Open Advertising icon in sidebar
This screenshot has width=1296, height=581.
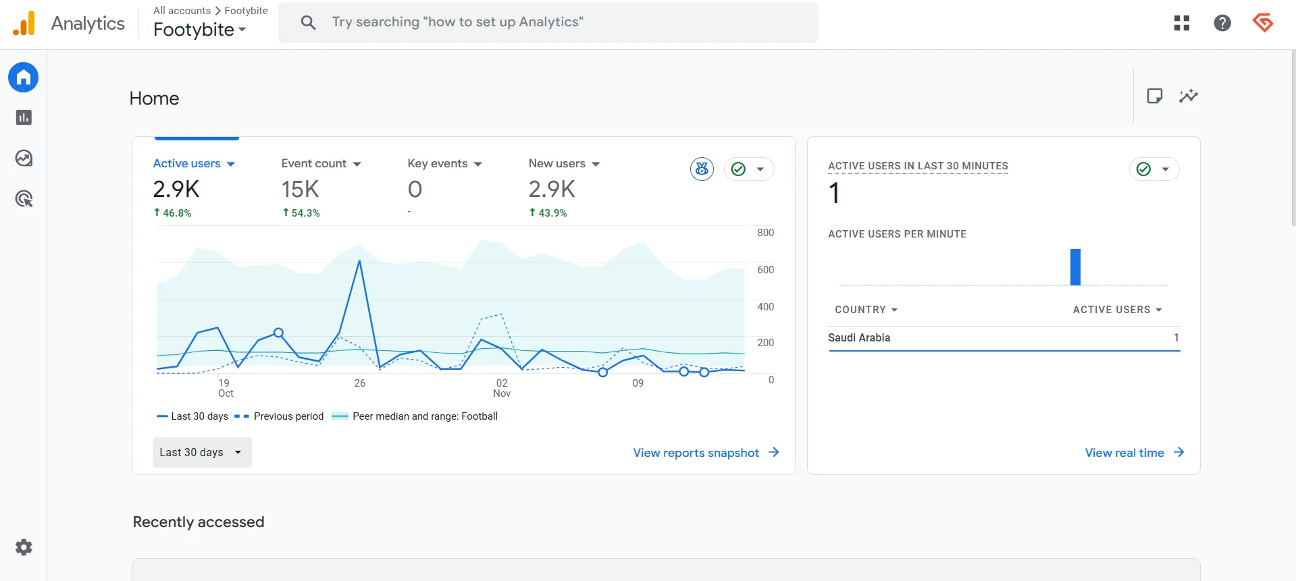(24, 199)
